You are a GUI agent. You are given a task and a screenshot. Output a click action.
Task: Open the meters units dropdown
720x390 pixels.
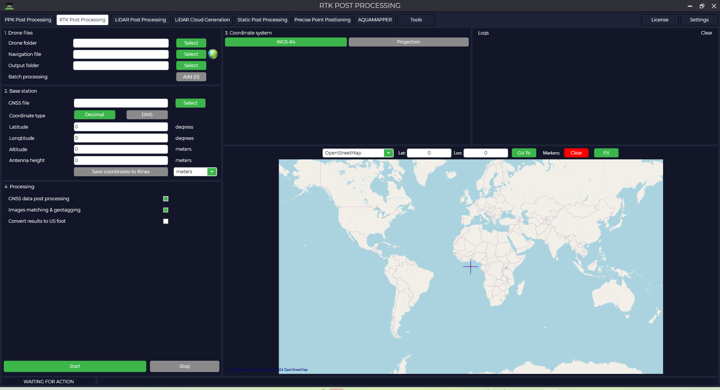[x=212, y=172]
